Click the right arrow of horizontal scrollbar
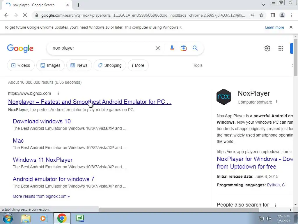Screen dimensions: 298x224 pyautogui.click(x=291, y=210)
